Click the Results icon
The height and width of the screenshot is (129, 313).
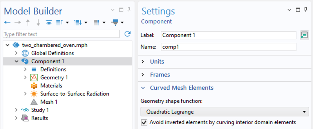coord(25,118)
